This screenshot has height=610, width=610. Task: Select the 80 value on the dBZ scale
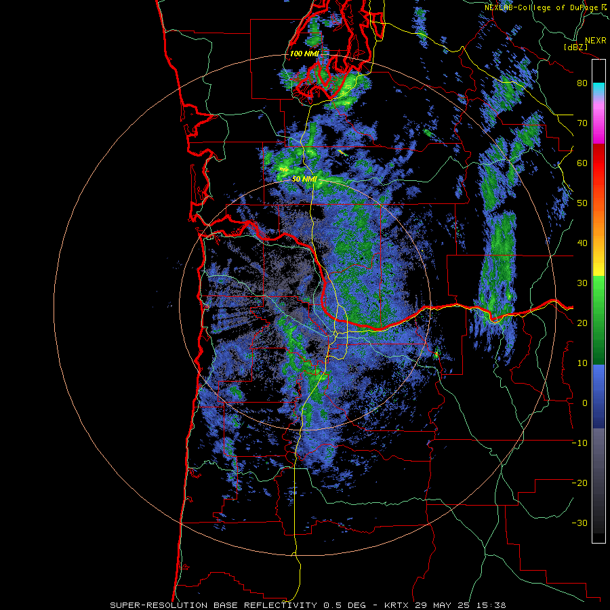click(582, 83)
